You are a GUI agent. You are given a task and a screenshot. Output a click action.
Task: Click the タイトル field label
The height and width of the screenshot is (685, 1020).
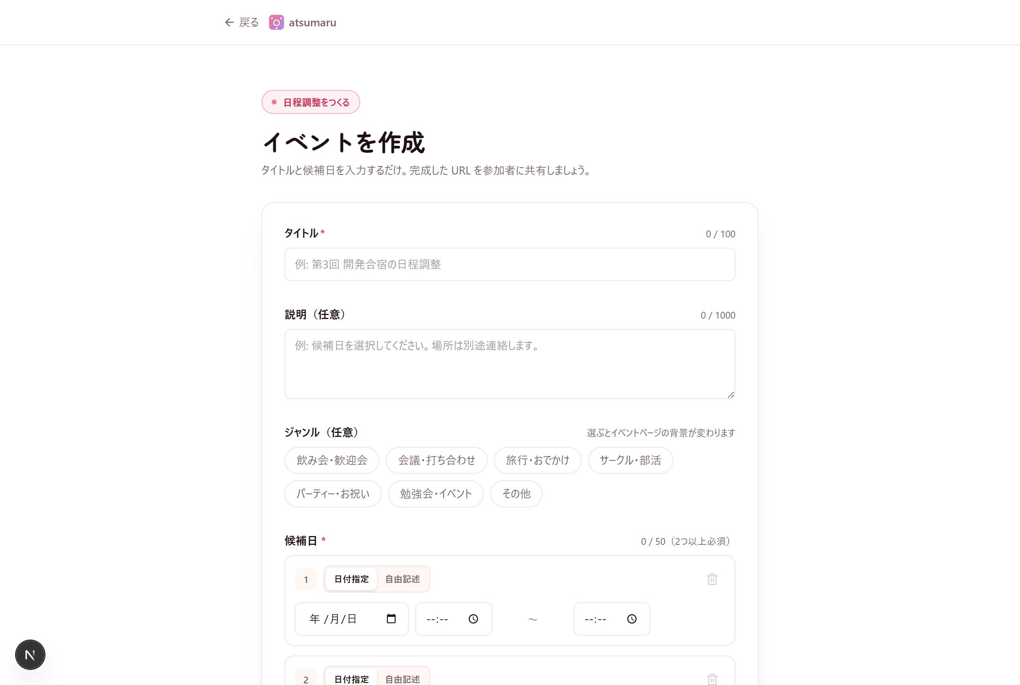click(x=302, y=233)
